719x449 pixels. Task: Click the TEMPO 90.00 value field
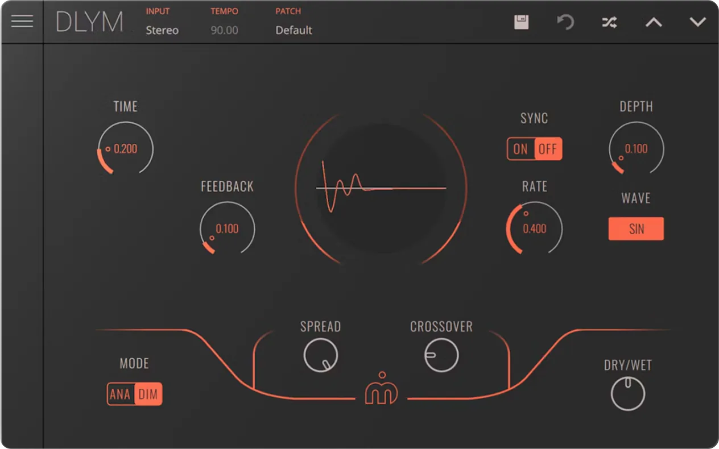[225, 30]
